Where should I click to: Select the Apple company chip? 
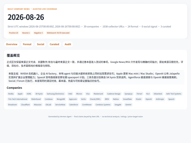(20, 94)
